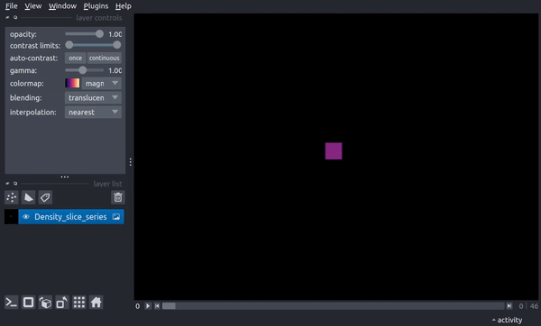Create a new points layer
This screenshot has width=541, height=326.
click(x=12, y=197)
